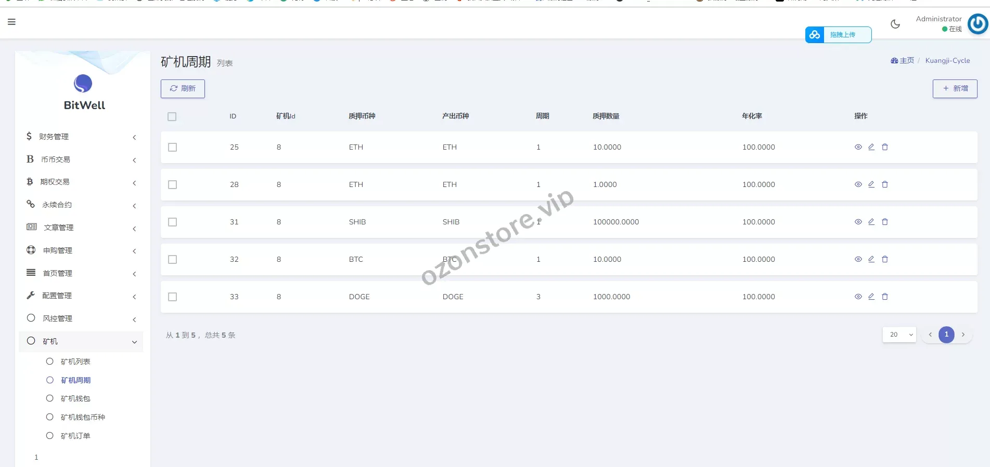This screenshot has width=990, height=467.
Task: Open 矿机订单 in the sidebar submenu
Action: (75, 436)
